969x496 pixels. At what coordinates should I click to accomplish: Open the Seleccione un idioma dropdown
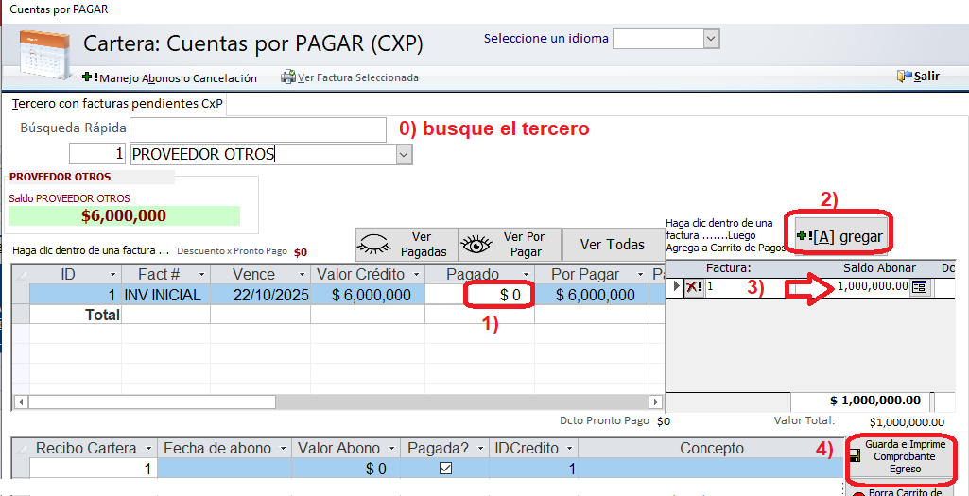pyautogui.click(x=711, y=39)
